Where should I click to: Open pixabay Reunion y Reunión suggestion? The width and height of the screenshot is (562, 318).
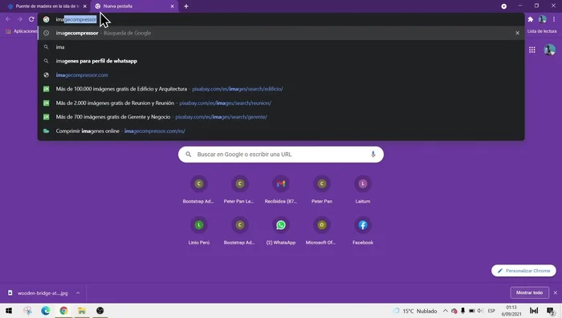[x=281, y=103]
